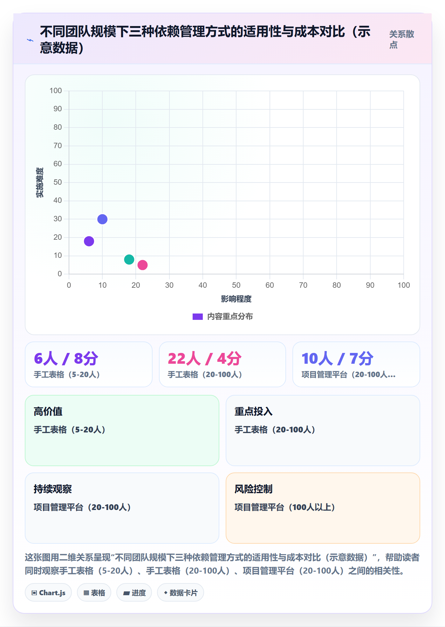This screenshot has height=627, width=445.
Task: Click the 手工表格（20-100人） caption under 22人 / 4分
Action: (205, 375)
